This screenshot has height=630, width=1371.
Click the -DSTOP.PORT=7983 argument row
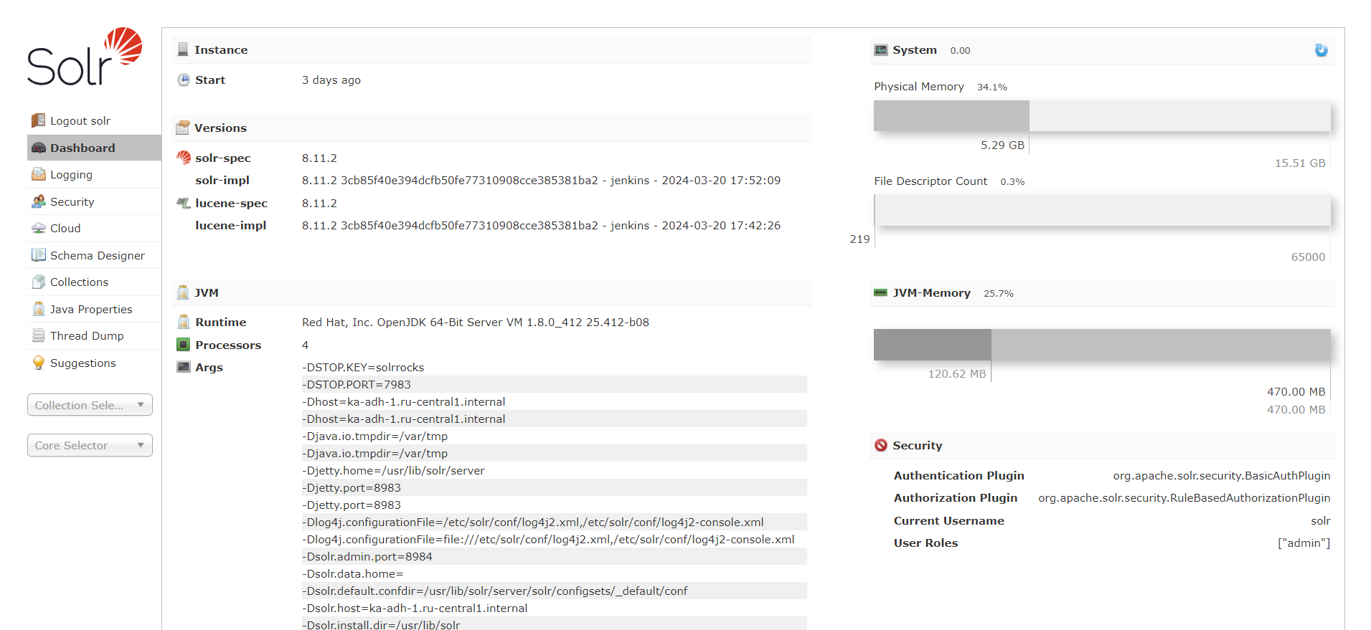tap(554, 384)
